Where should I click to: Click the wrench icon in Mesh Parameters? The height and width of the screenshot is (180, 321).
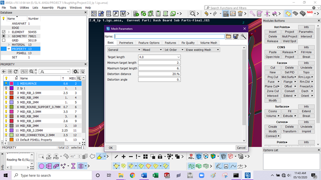pyautogui.click(x=243, y=36)
